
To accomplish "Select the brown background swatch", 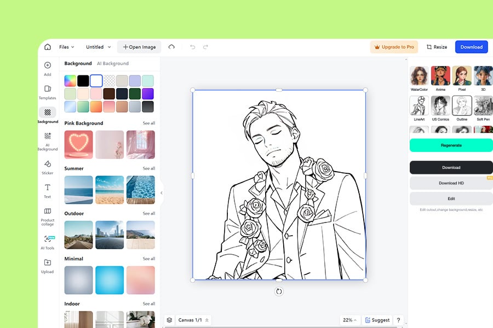I will tap(109, 93).
